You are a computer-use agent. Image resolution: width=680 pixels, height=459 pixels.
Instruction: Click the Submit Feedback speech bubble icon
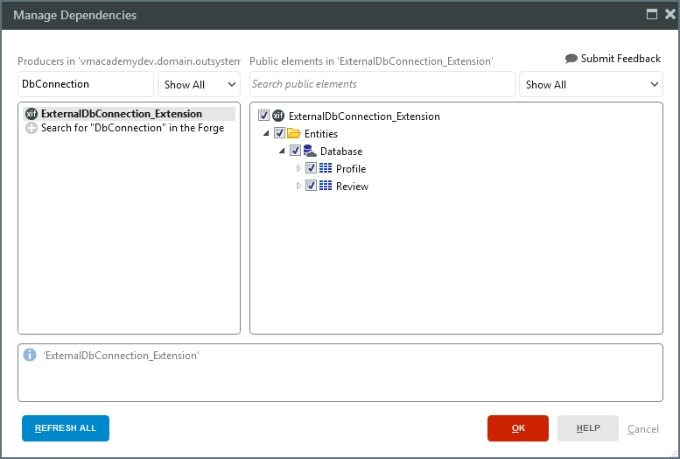571,58
